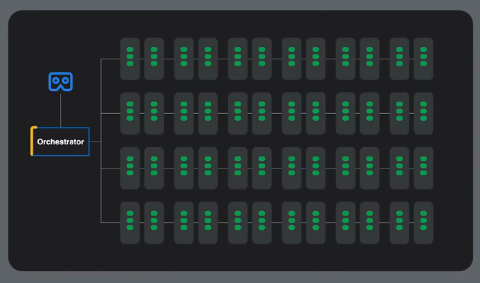Click the last node in the second row
The height and width of the screenshot is (283, 480).
point(423,113)
